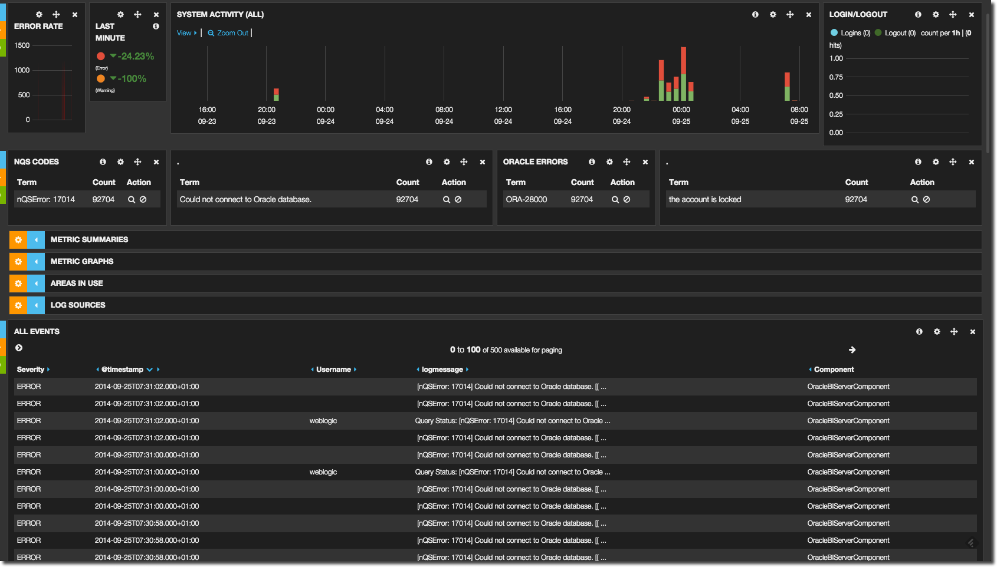Click exclude icon for ORA-28000 row
Image resolution: width=997 pixels, height=567 pixels.
point(627,200)
